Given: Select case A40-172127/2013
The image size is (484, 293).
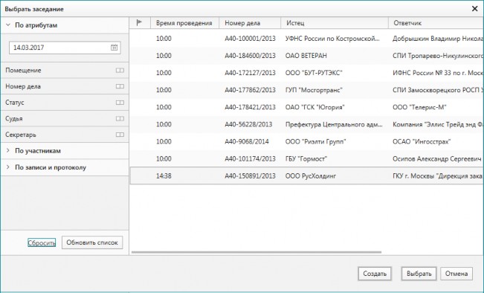Looking at the screenshot, I should (x=250, y=73).
